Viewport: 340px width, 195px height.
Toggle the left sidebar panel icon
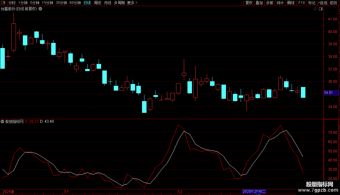coord(3,3)
